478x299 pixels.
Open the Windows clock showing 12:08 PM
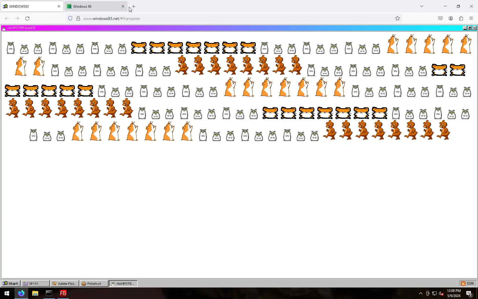(x=454, y=293)
